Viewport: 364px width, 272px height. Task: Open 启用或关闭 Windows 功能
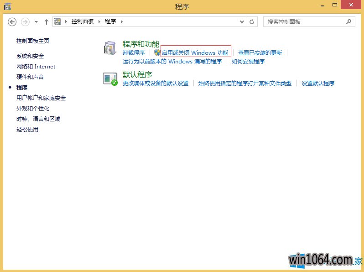pos(195,53)
